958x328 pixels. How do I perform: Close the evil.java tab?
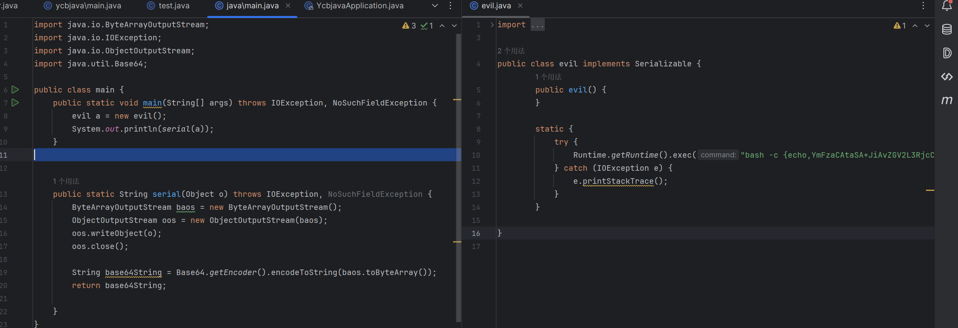[x=520, y=6]
